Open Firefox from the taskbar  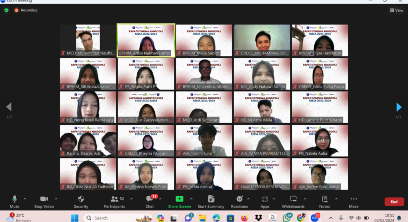pyautogui.click(x=244, y=218)
